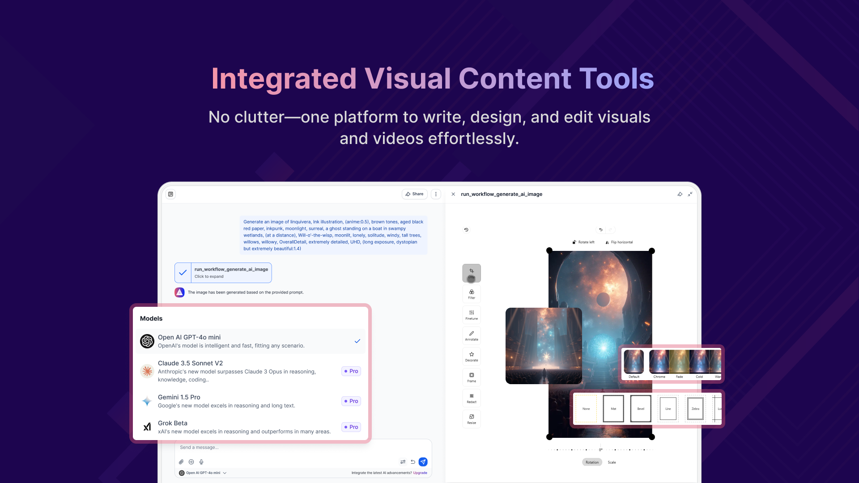Select the Crop tool

[472, 273]
